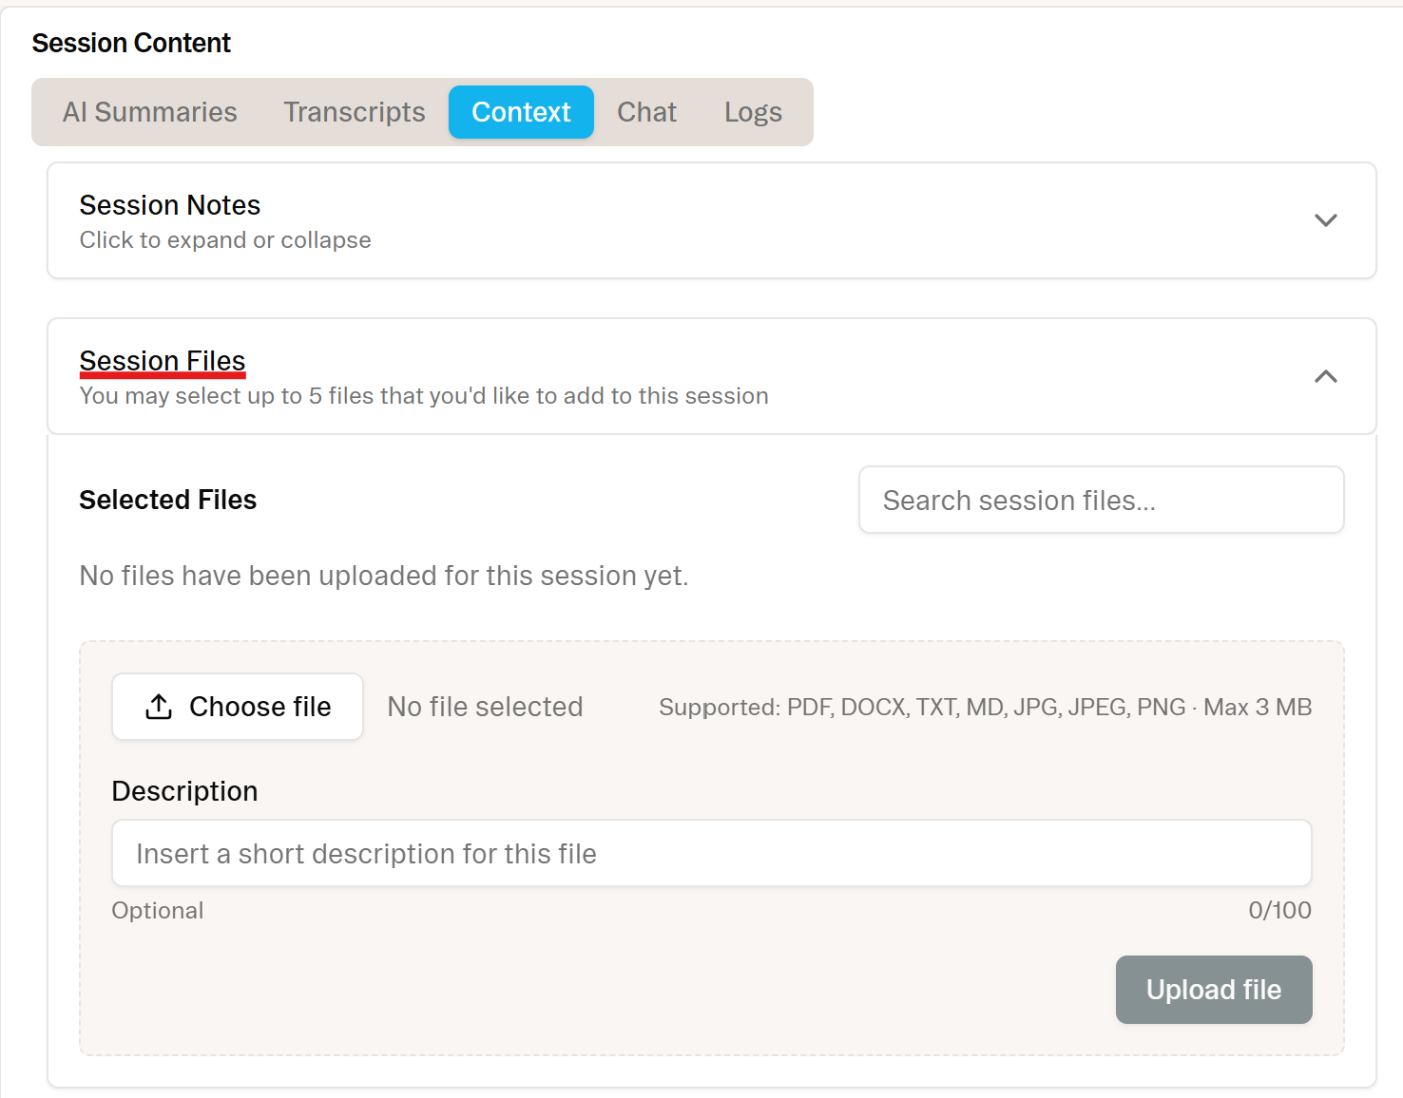Expand Session Notes using the down chevron
1403x1098 pixels.
[x=1325, y=220]
